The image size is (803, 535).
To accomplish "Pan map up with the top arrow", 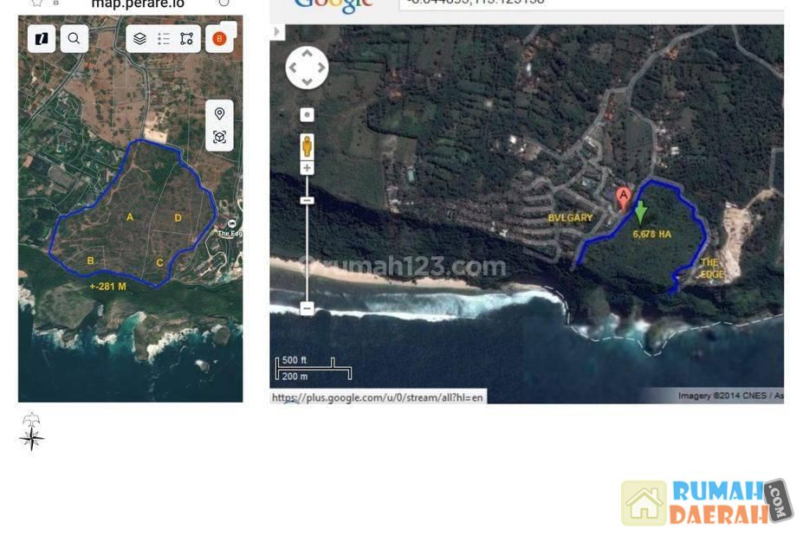I will [x=307, y=54].
